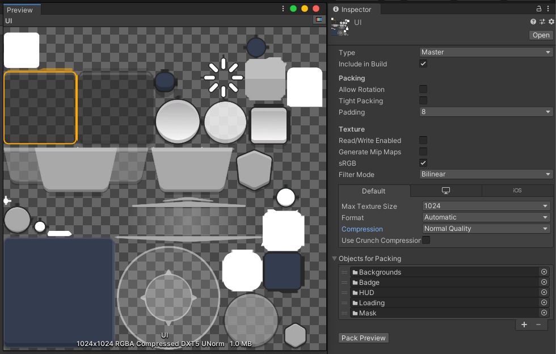The width and height of the screenshot is (556, 354).
Task: Select the Loading folder entry
Action: 372,303
